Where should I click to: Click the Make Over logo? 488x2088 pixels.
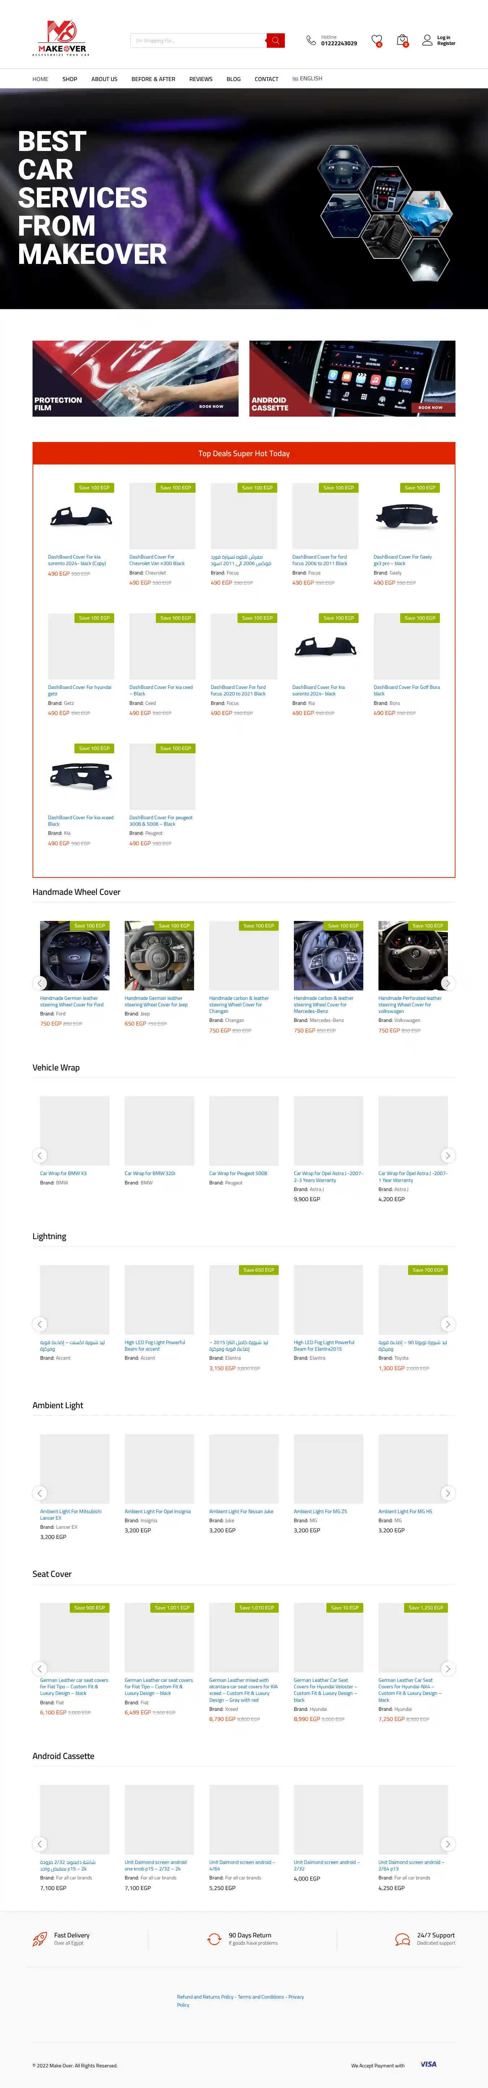pyautogui.click(x=62, y=38)
